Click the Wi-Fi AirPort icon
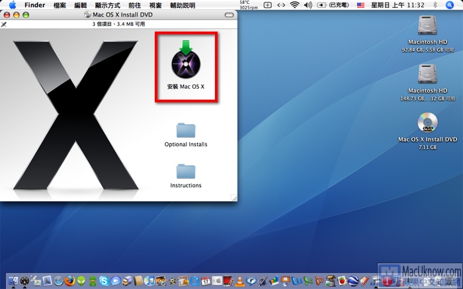 (x=294, y=5)
